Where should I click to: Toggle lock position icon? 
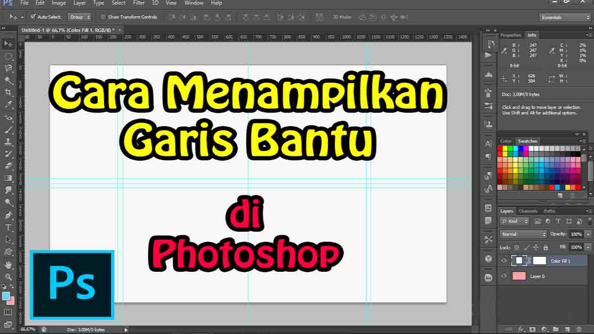coord(536,247)
